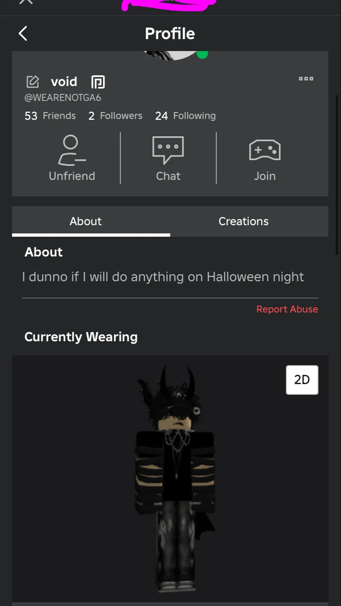Click the green online status dot
The height and width of the screenshot is (606, 341).
202,54
